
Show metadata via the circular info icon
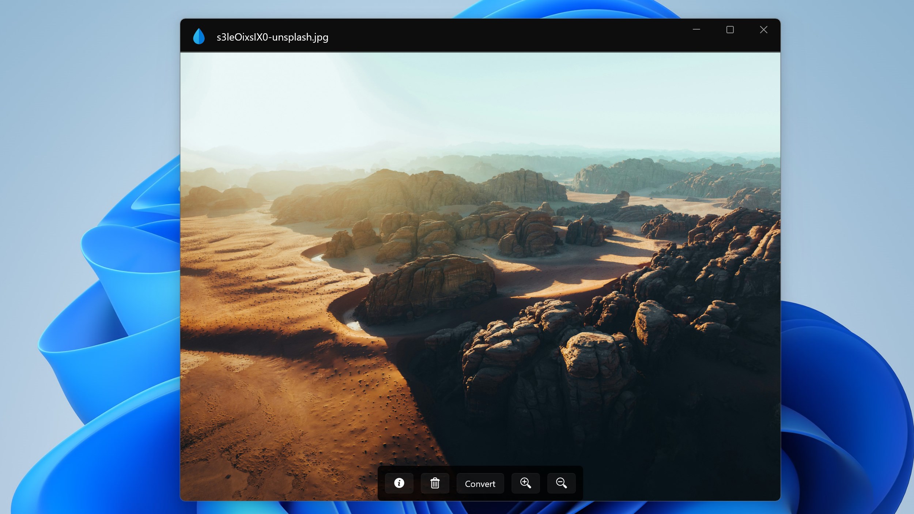pos(399,483)
